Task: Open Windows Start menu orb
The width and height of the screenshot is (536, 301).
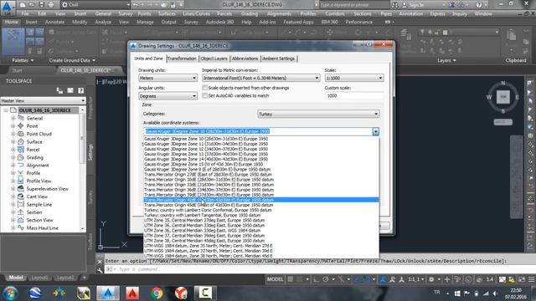Action: pos(10,293)
